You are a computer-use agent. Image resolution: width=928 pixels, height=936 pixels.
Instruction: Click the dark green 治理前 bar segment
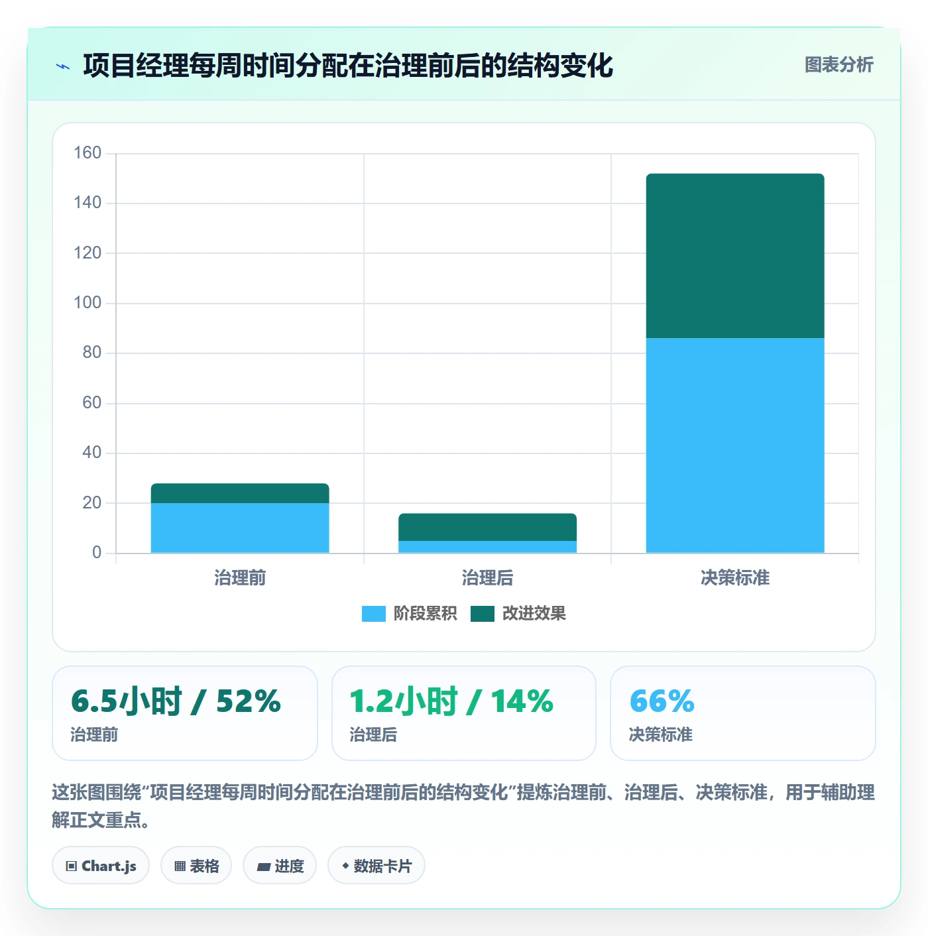(x=240, y=493)
